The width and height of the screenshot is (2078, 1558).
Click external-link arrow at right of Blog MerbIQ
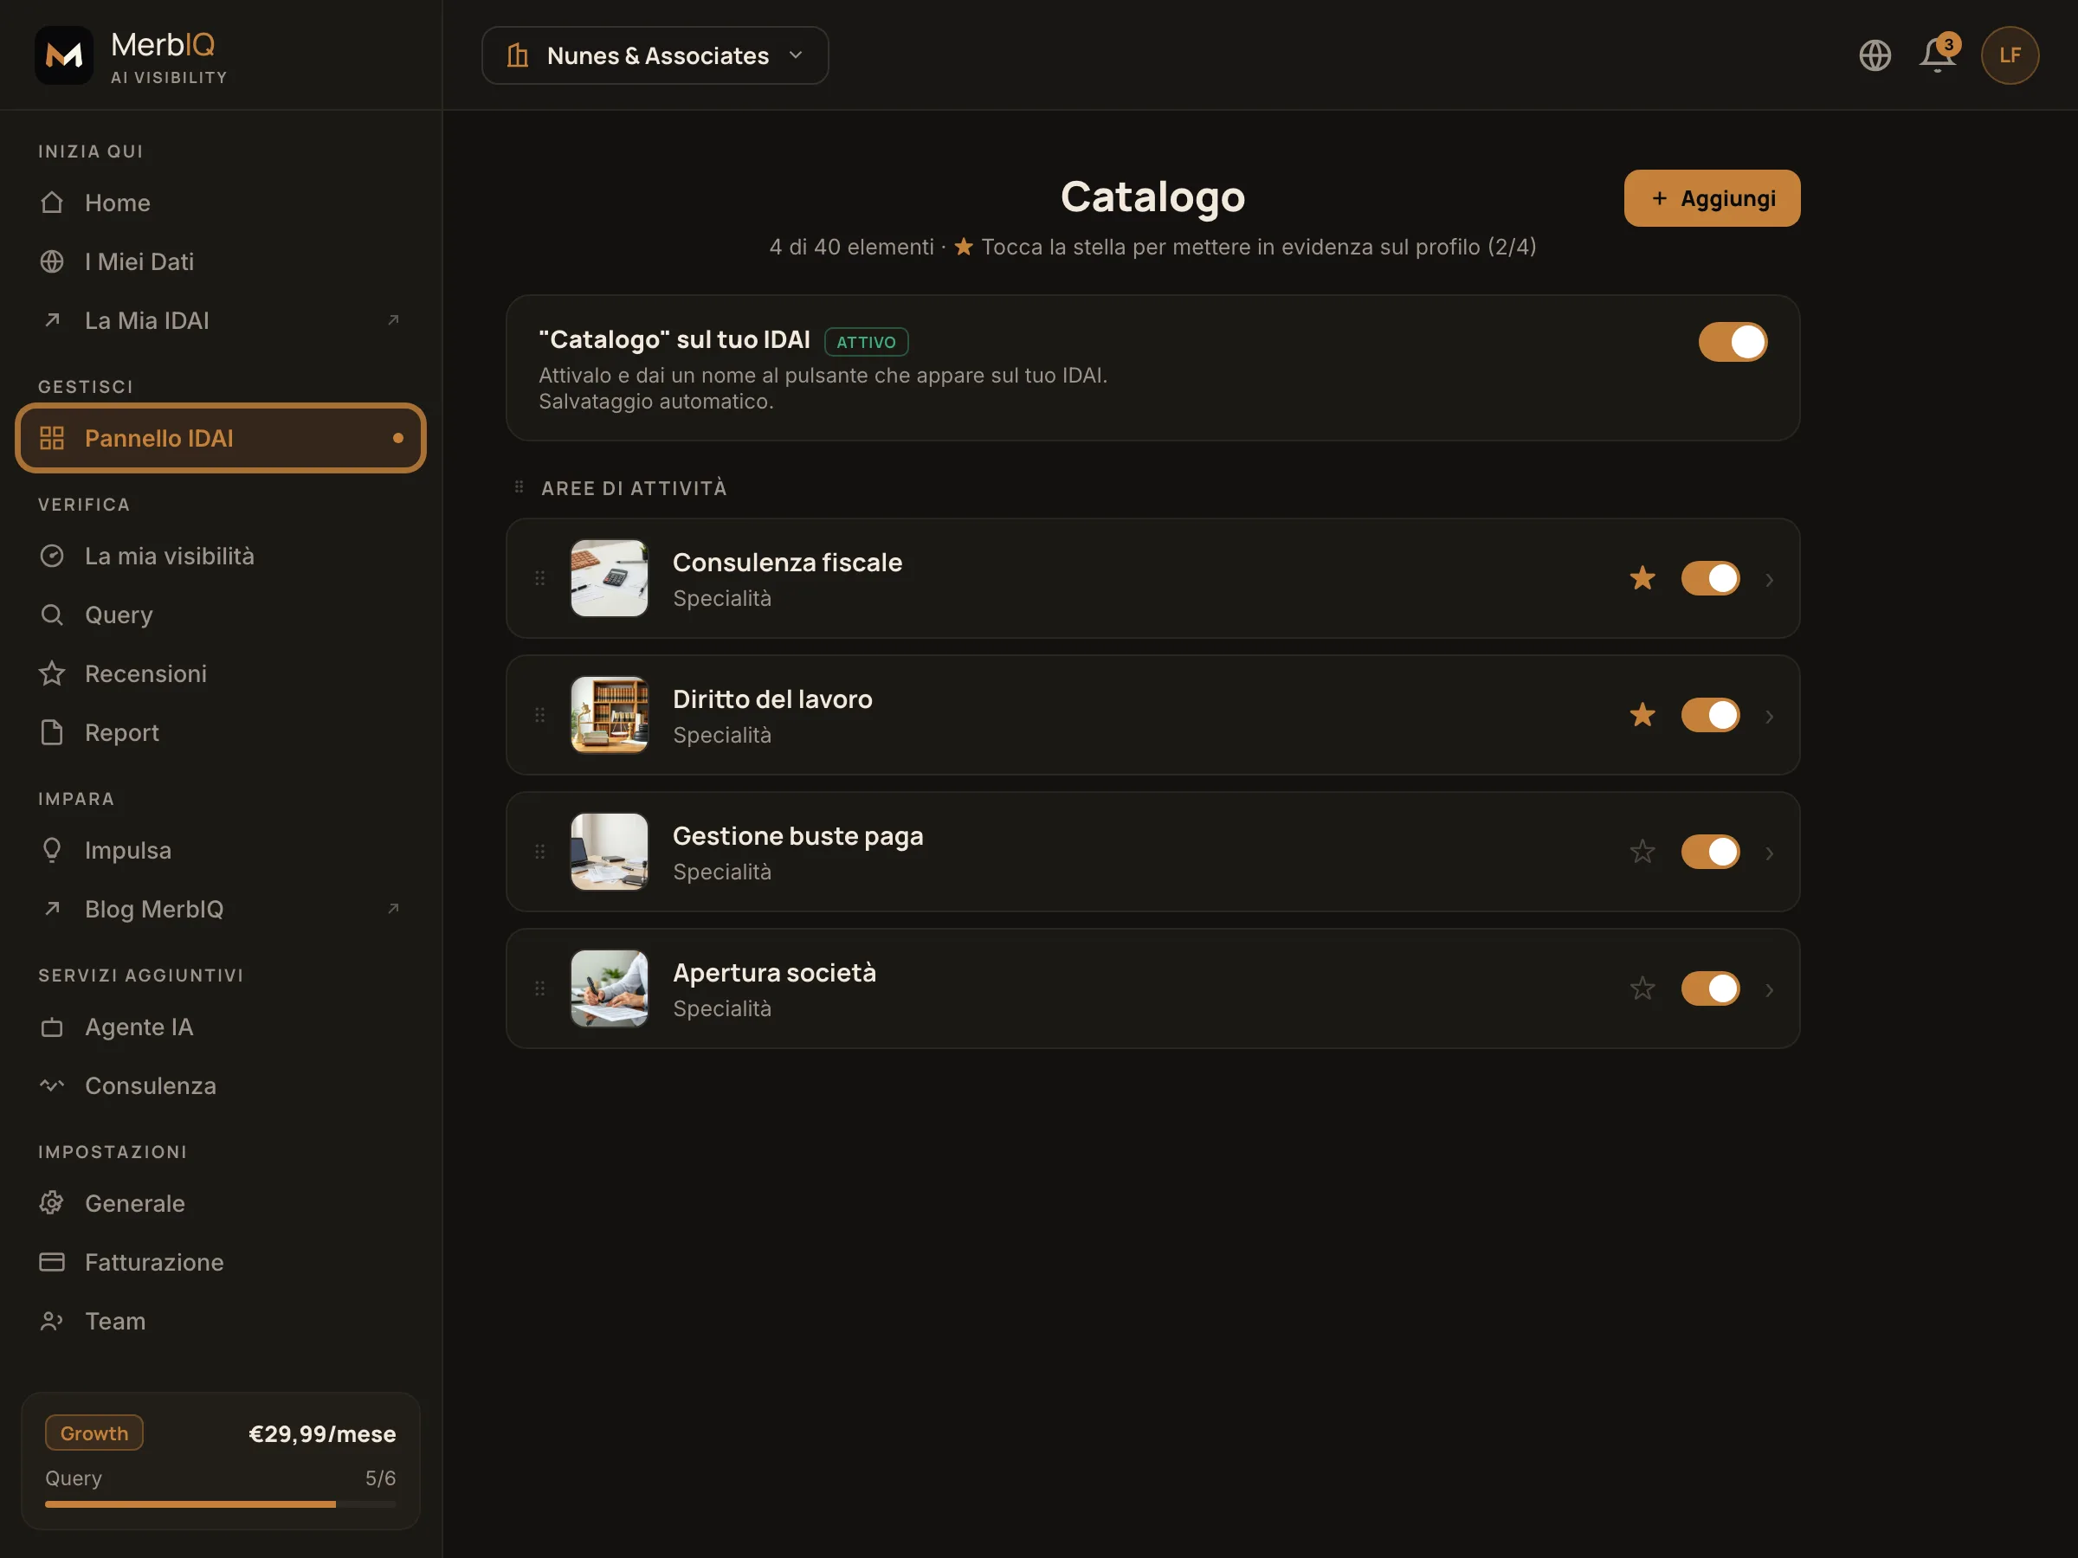click(394, 908)
